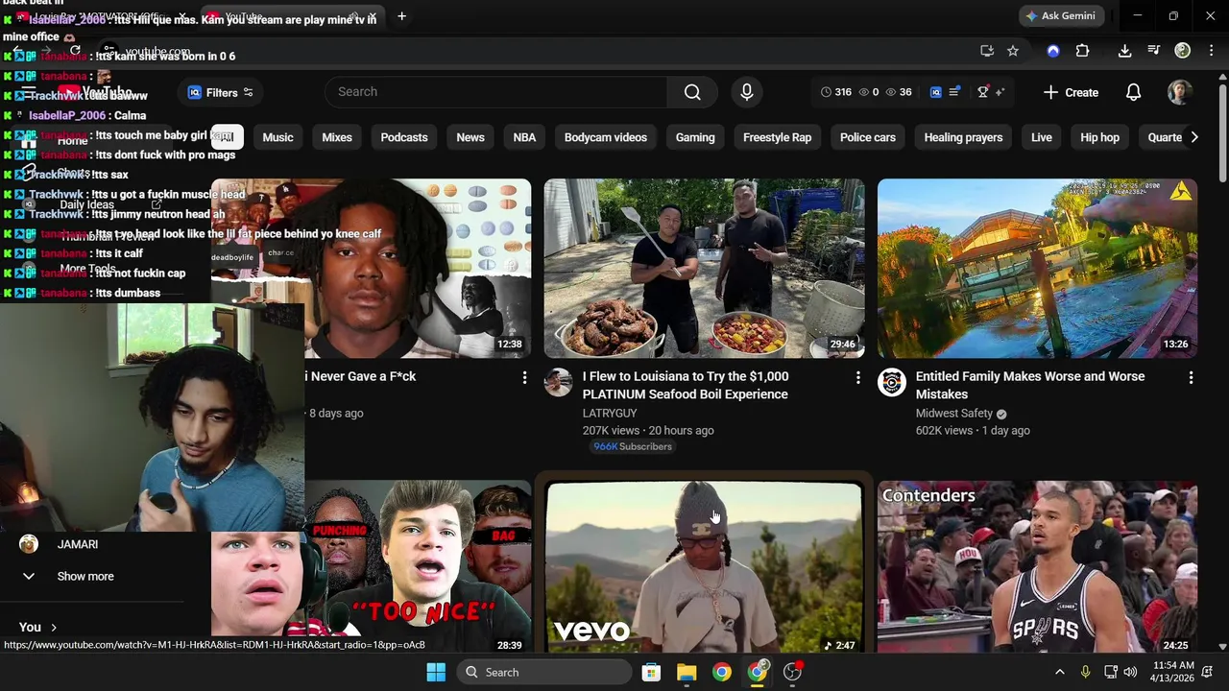Viewport: 1229px width, 691px height.
Task: Open Chrome downloads icon
Action: tap(1124, 51)
